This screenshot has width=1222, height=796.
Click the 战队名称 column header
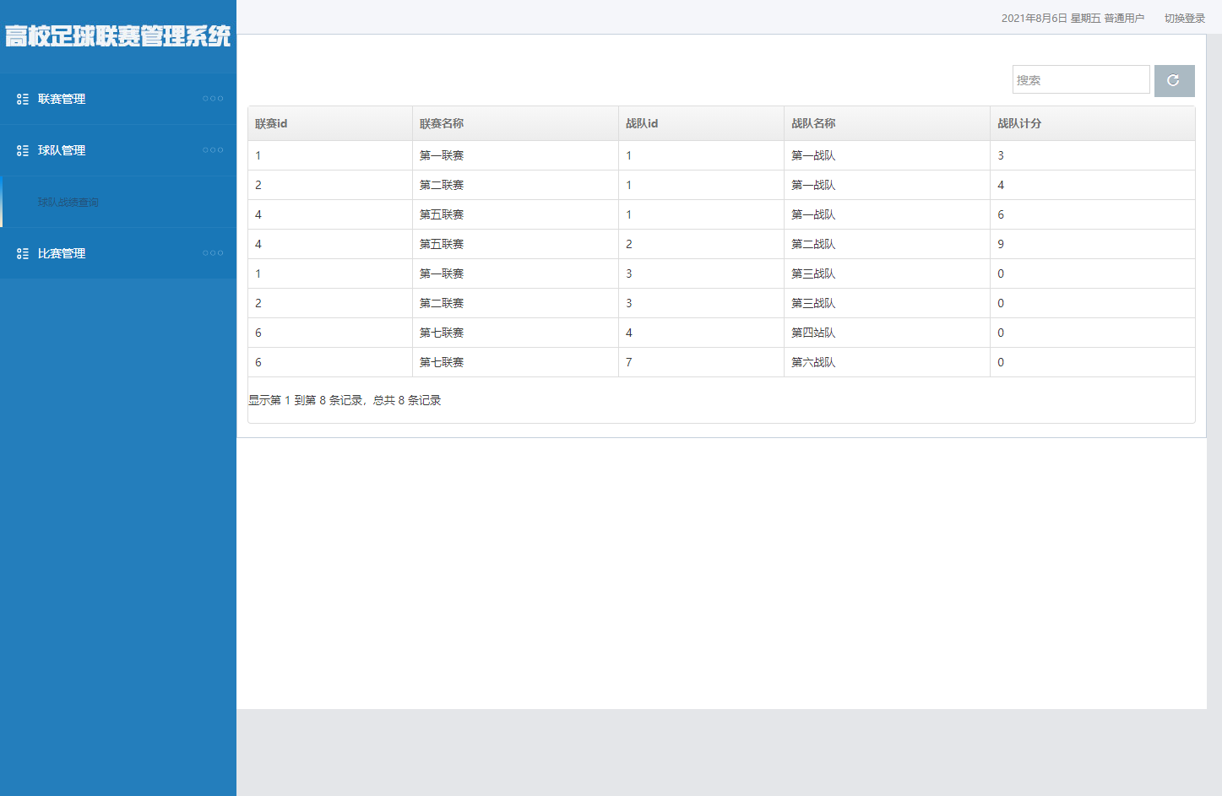click(813, 124)
